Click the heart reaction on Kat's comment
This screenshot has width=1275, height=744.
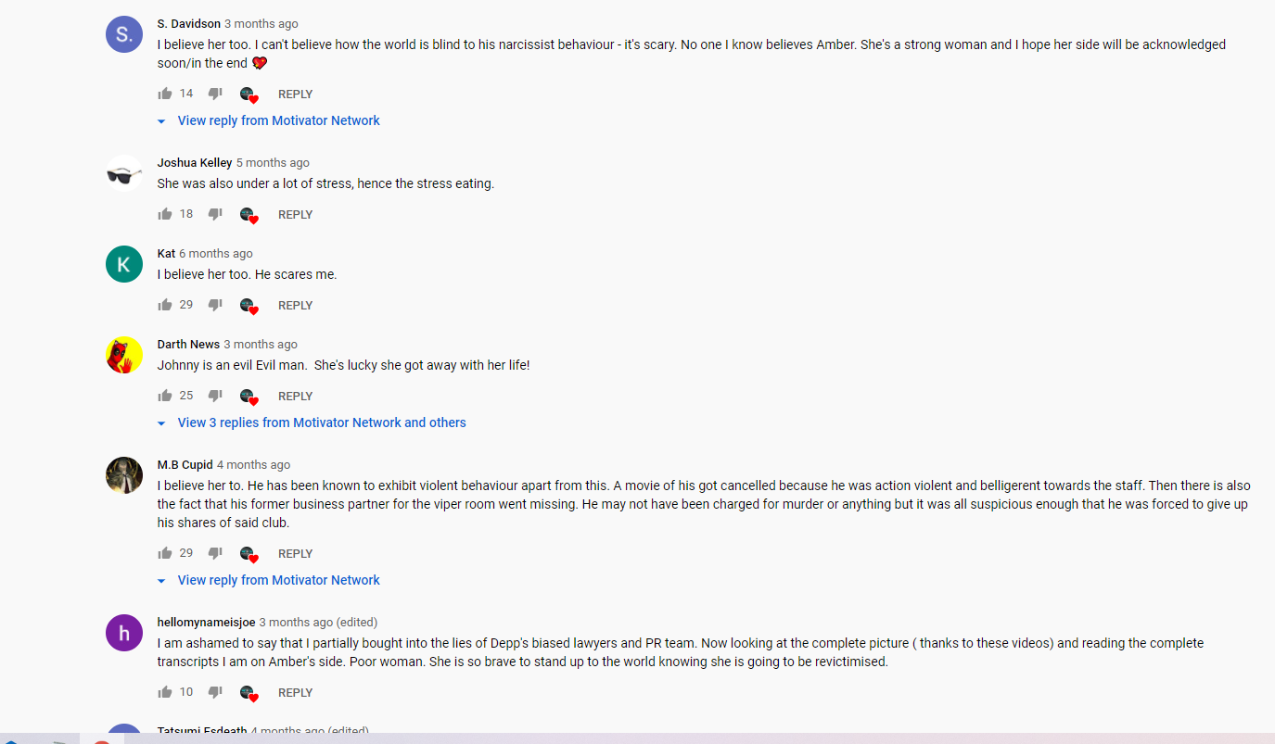[x=249, y=305]
